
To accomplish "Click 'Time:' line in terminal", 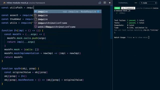I will tap(131, 28).
